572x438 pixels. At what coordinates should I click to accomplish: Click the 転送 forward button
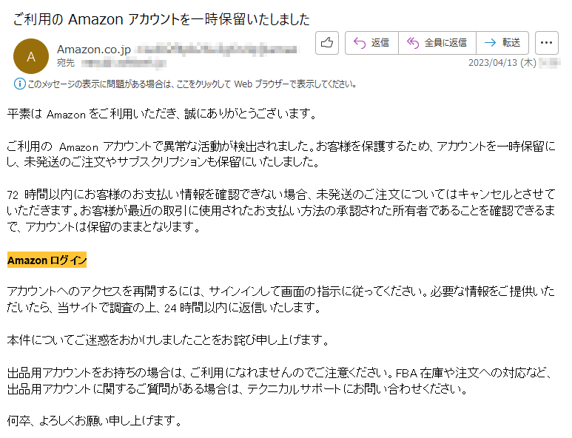(x=502, y=43)
